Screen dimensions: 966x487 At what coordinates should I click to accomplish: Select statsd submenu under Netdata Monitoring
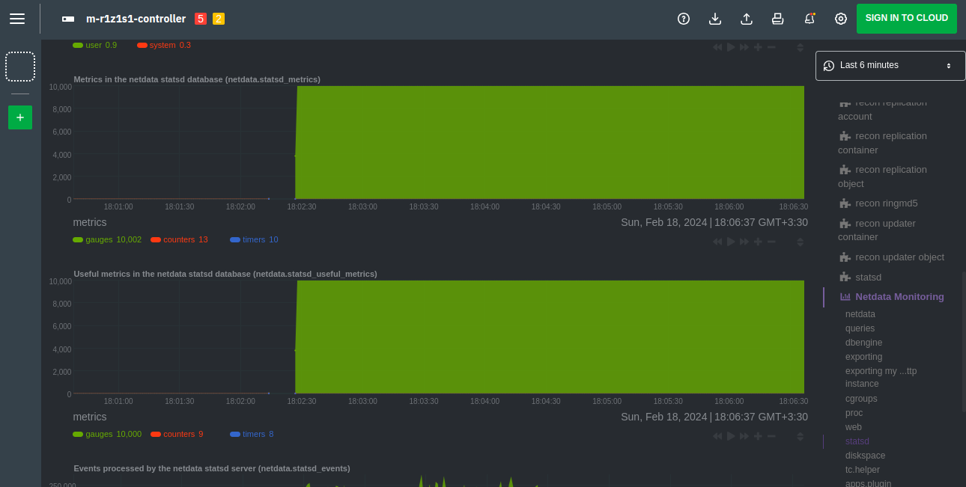pos(857,441)
